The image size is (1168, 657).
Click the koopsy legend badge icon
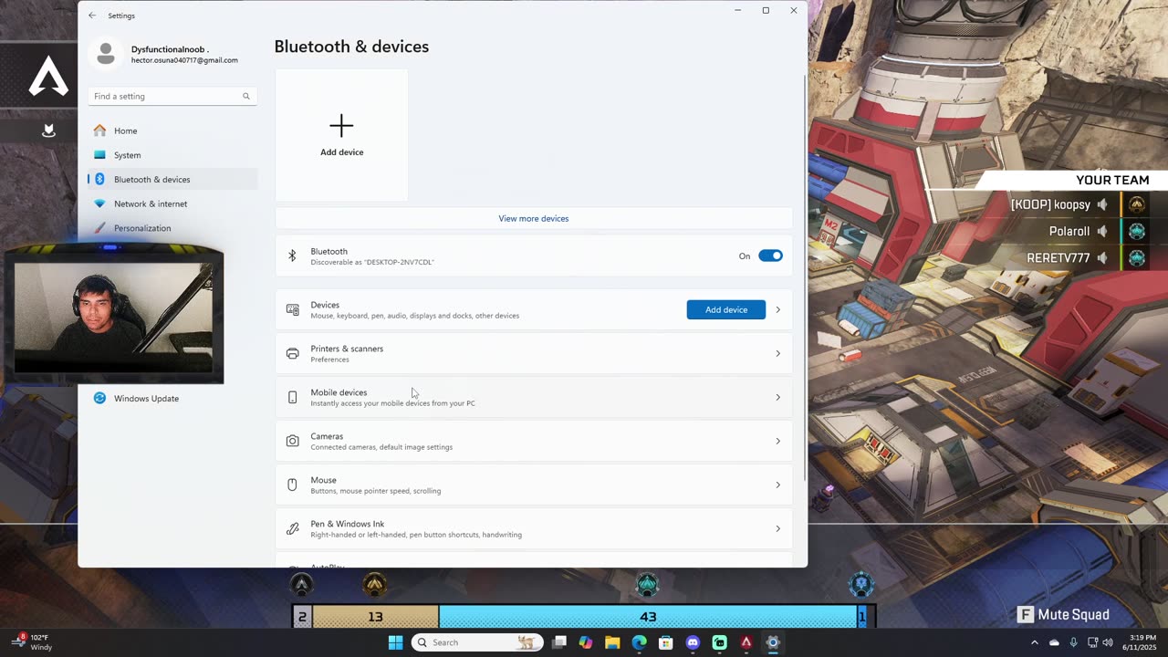click(1136, 205)
